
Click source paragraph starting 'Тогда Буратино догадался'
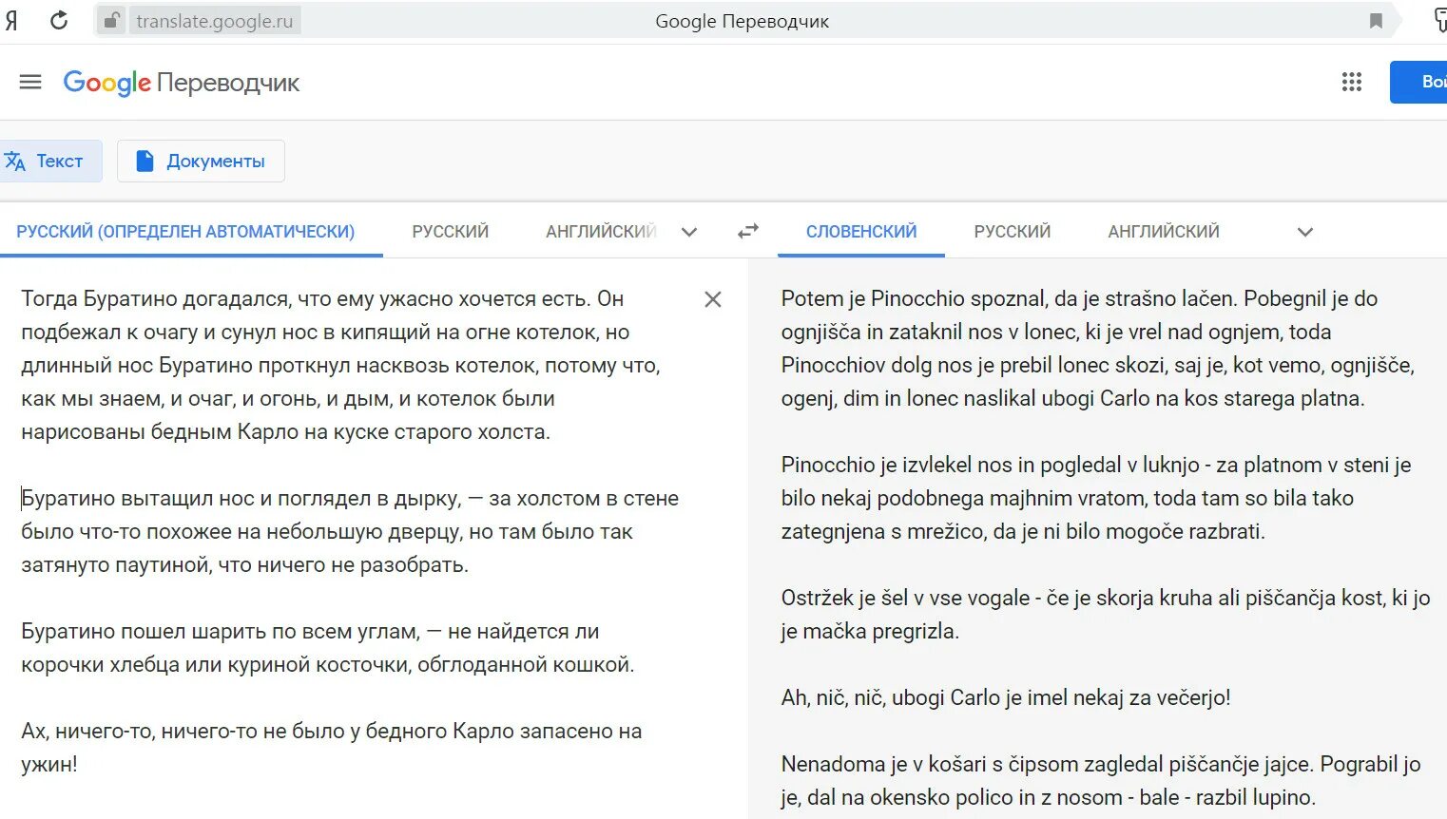pos(340,365)
